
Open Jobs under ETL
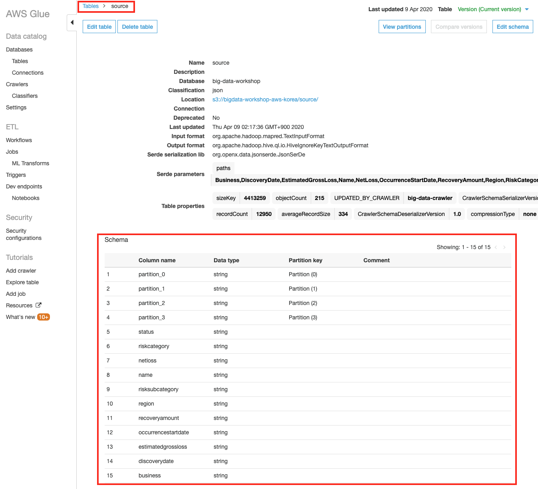coord(12,152)
